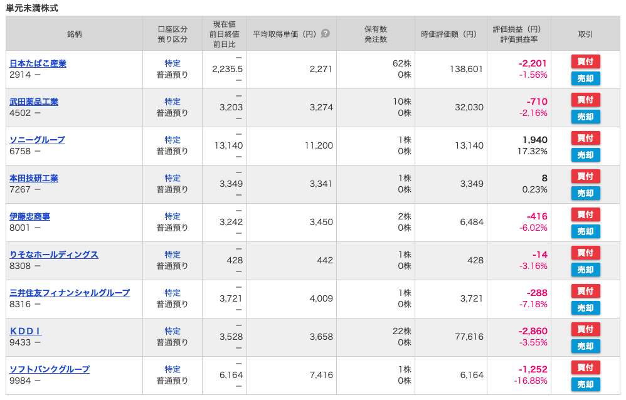Click 特定 account type in 日本たばこ産業 row
The image size is (626, 400).
coord(172,63)
